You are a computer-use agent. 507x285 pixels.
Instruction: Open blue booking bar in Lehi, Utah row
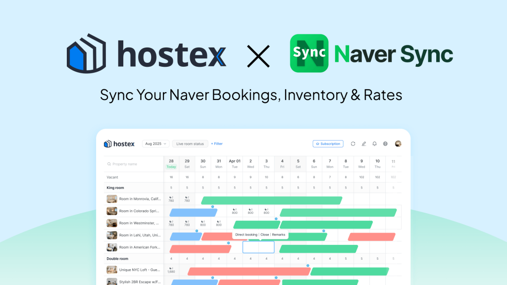186,237
